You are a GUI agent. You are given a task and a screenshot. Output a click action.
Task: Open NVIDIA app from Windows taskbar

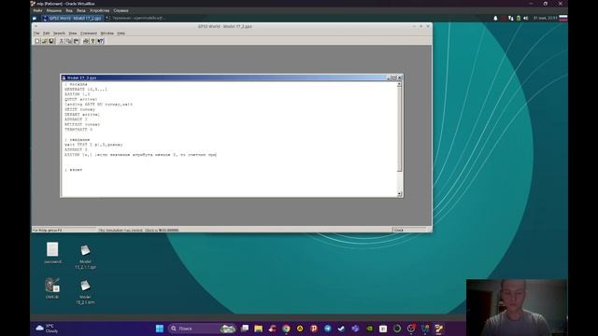(369, 329)
